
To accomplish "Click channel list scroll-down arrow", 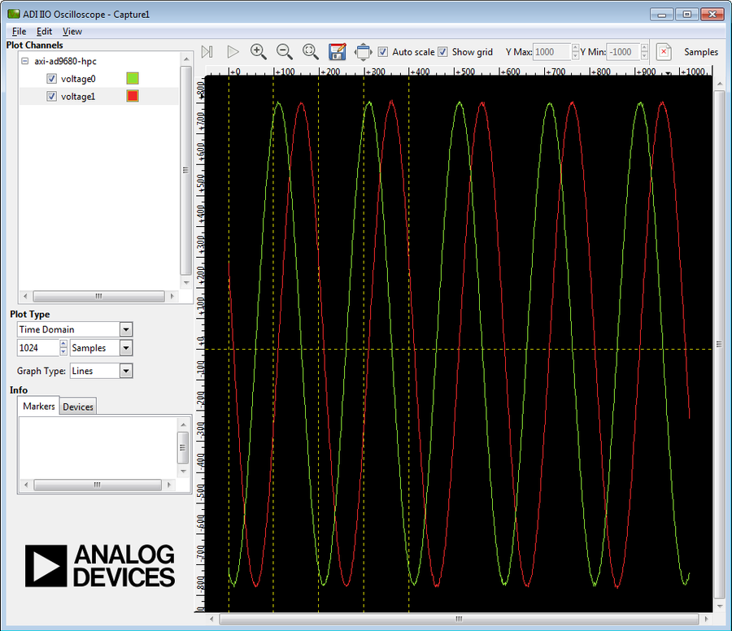I will [186, 282].
